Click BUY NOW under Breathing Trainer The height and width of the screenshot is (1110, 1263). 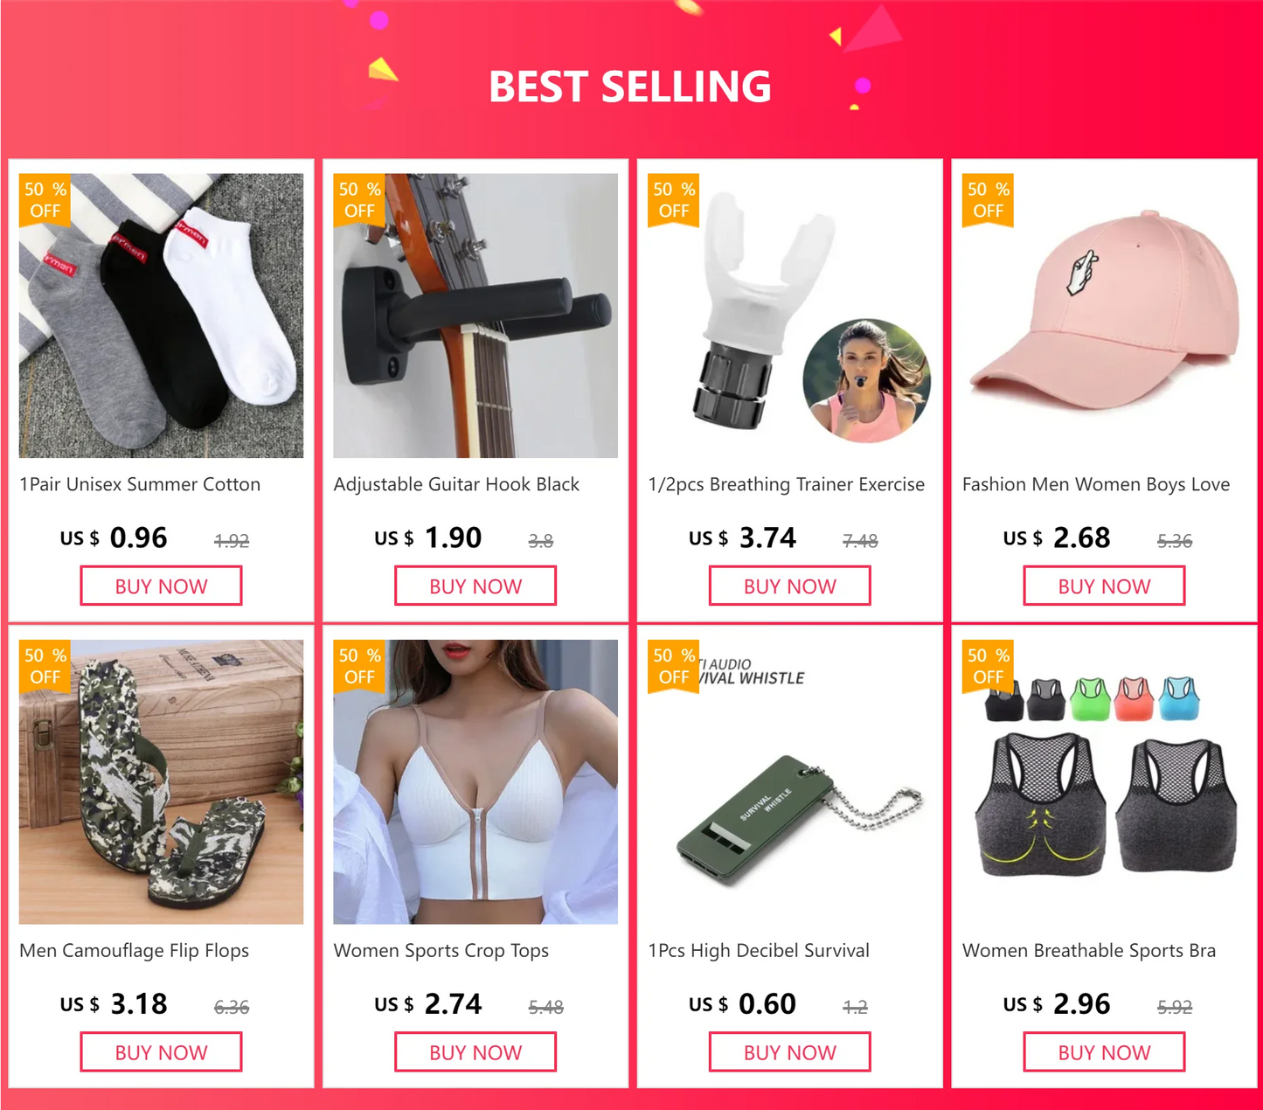tap(790, 586)
